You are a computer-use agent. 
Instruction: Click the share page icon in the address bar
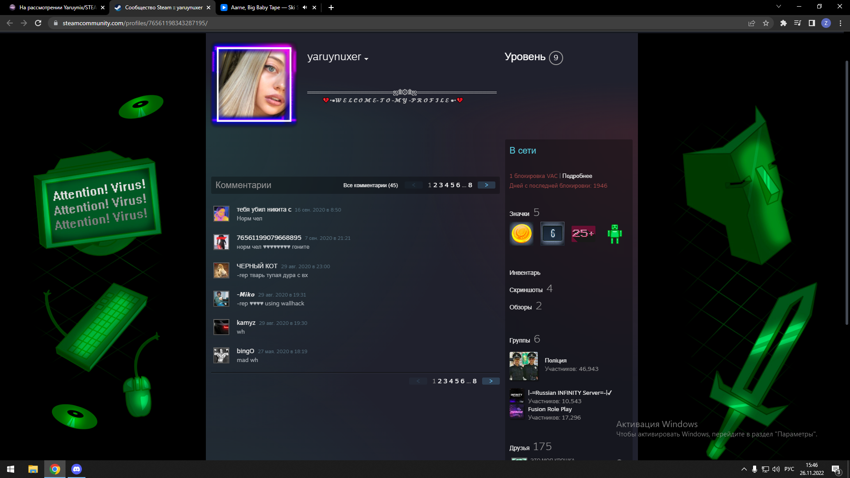pos(751,23)
